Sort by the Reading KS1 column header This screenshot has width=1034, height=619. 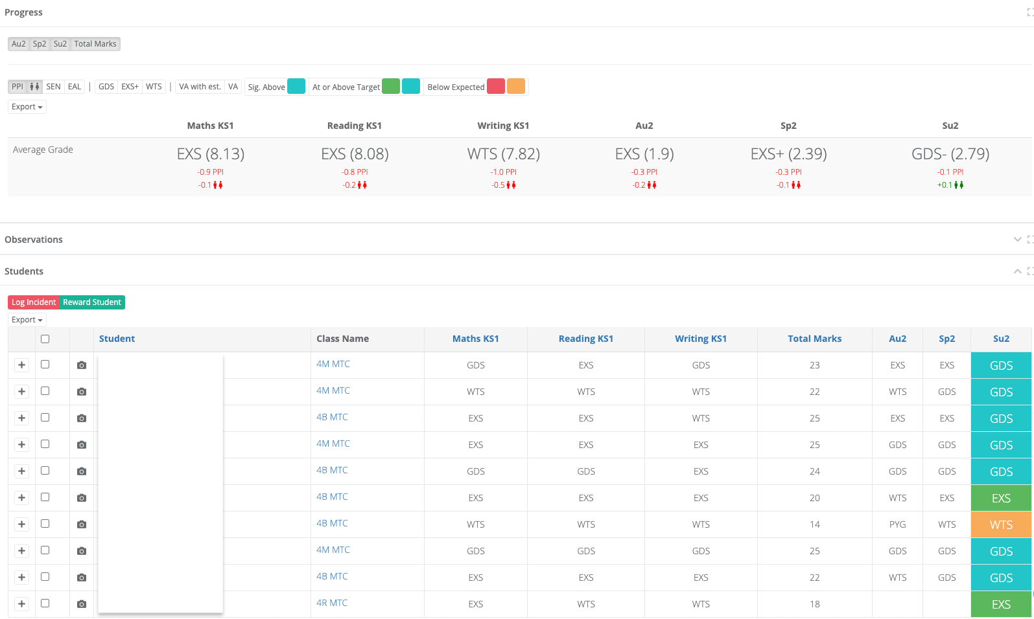[x=586, y=339]
